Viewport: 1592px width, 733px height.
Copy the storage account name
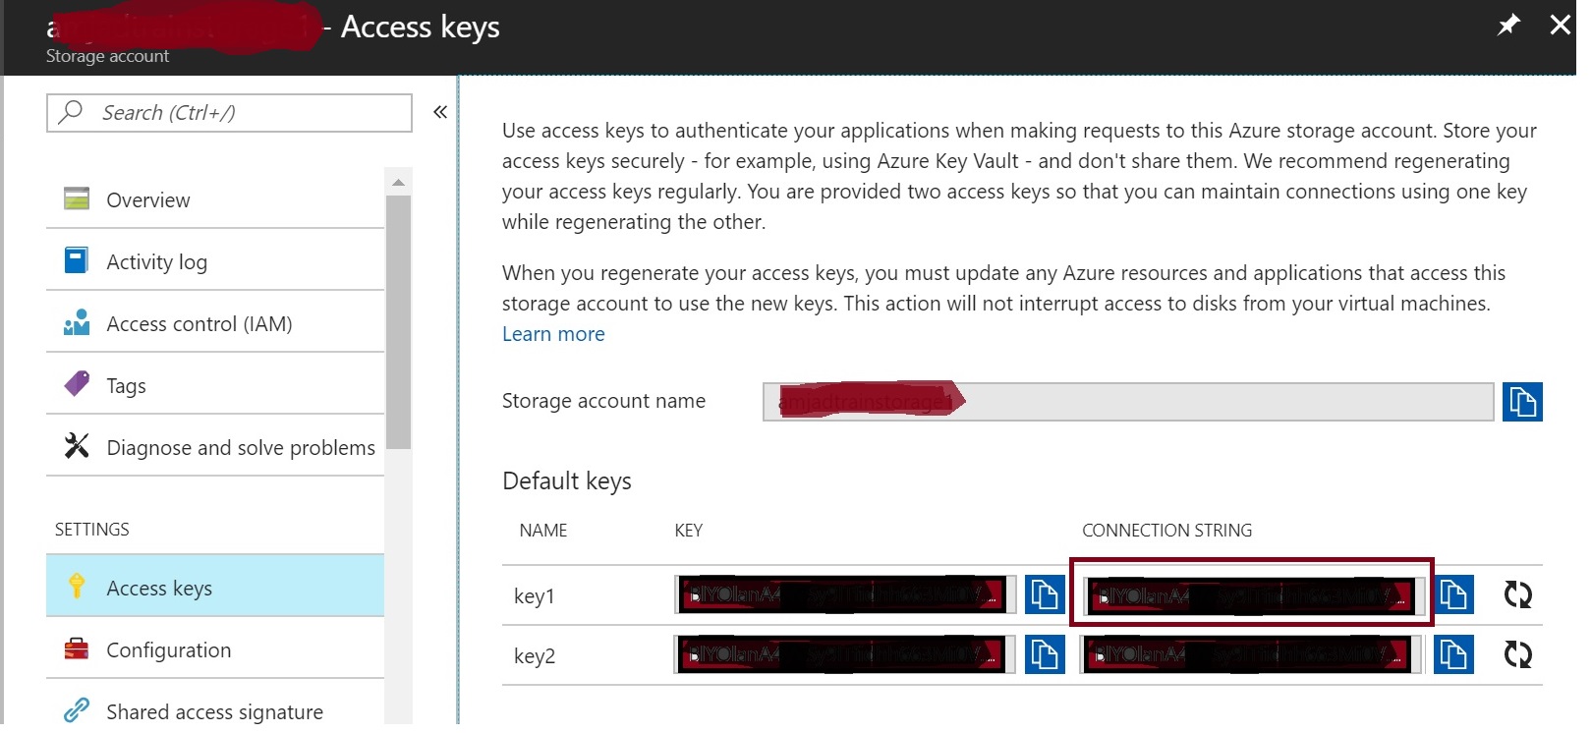click(x=1522, y=401)
